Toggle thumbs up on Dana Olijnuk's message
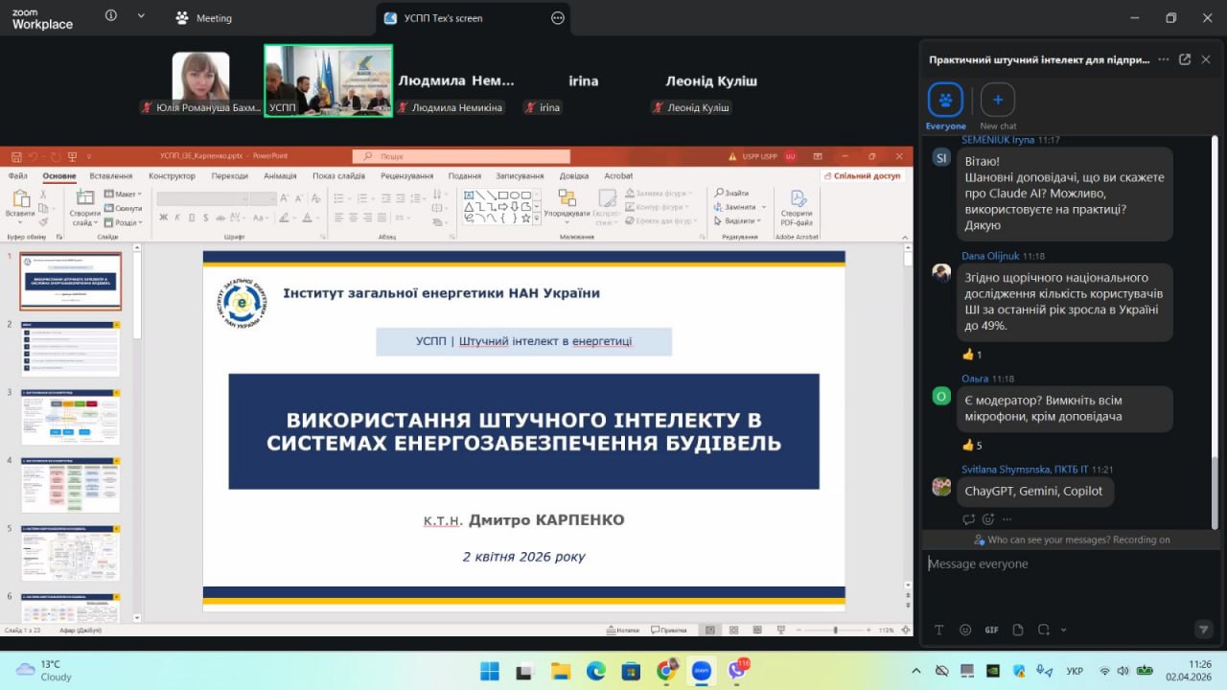1227x690 pixels. click(971, 355)
